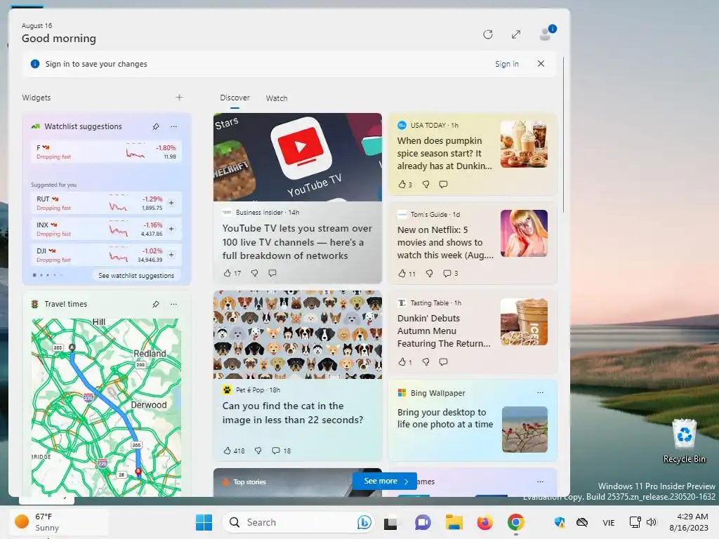The image size is (719, 539).
Task: Dislike the find the cat article
Action: pos(258,451)
